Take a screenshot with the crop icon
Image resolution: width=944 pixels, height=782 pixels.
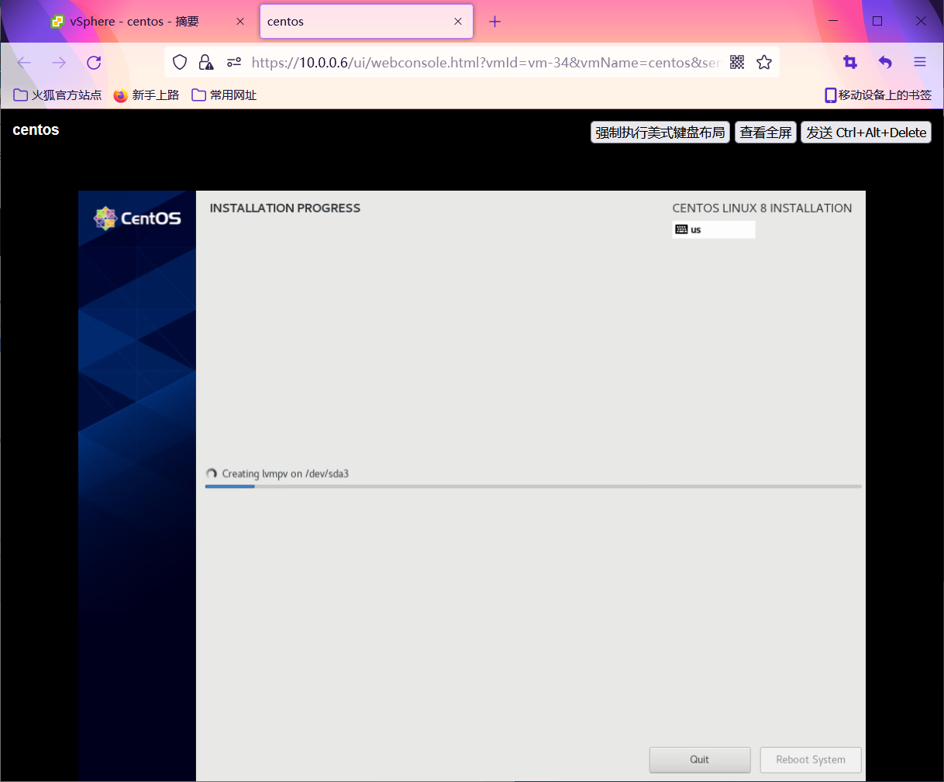click(850, 63)
